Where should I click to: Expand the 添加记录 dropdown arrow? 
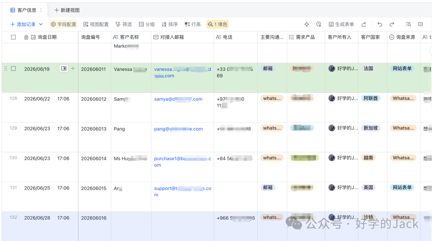(41, 24)
